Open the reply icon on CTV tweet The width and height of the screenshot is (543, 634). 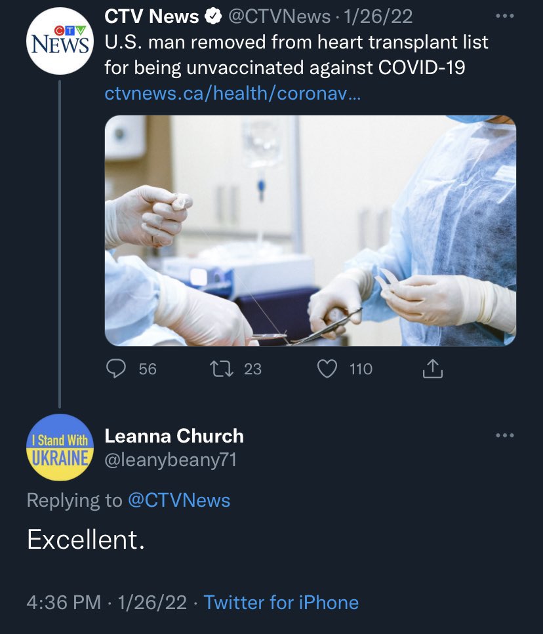(x=116, y=369)
